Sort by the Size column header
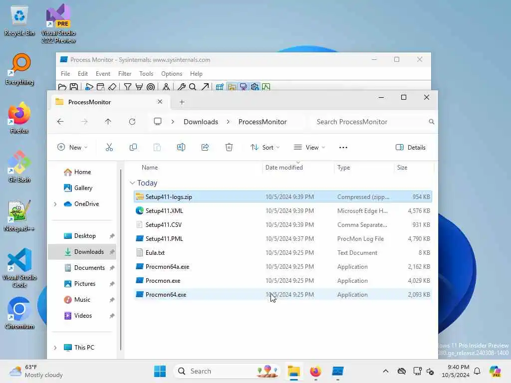511x383 pixels. (x=402, y=168)
